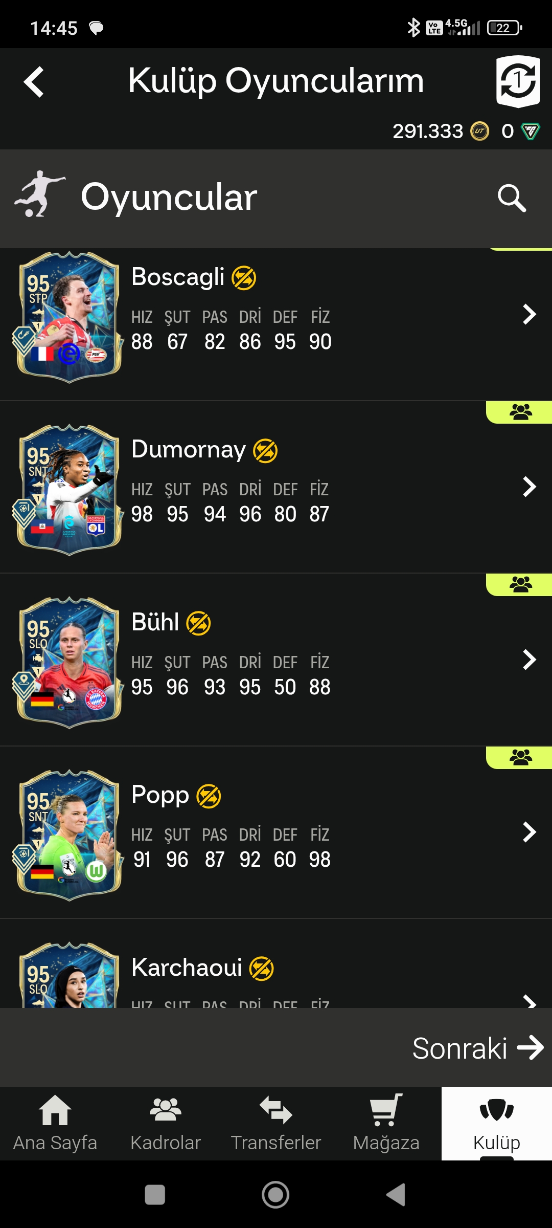Expand Dumornay details with right chevron

pos(530,487)
